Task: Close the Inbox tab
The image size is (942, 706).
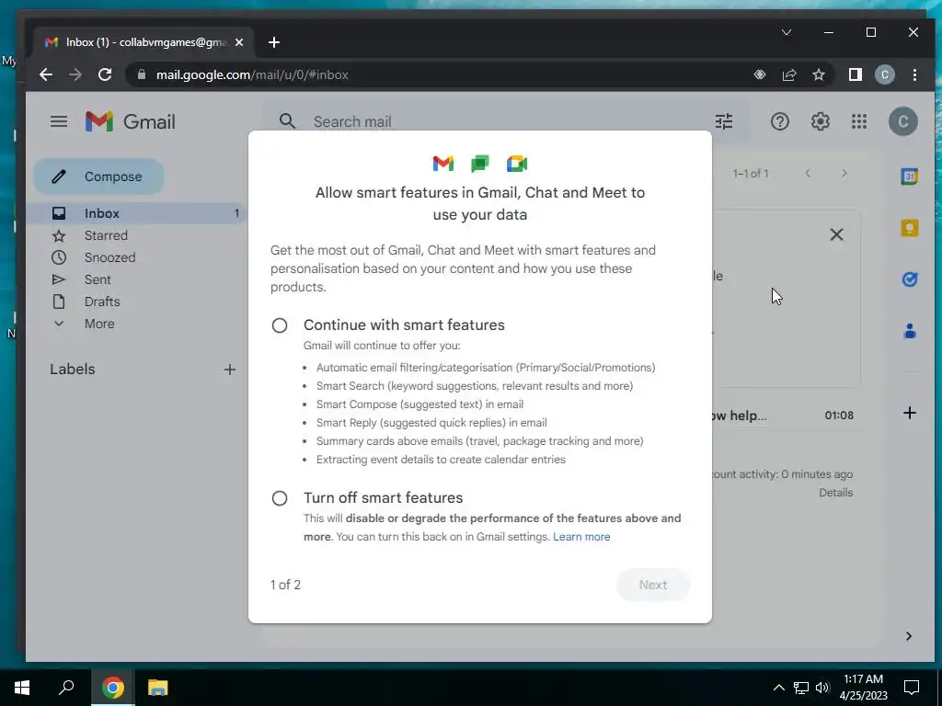Action: click(x=239, y=42)
